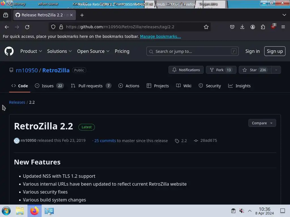Viewport: 290px width, 217px height.
Task: Open the Issues tab
Action: (49, 86)
